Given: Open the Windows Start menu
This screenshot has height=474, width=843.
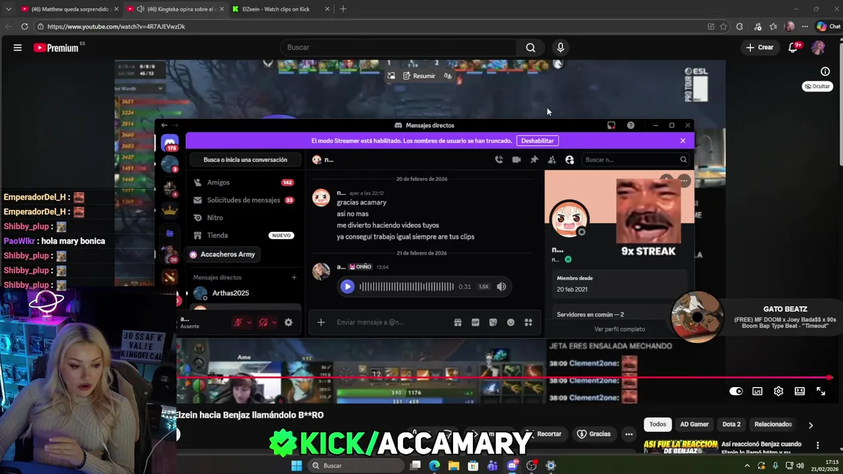Looking at the screenshot, I should [296, 465].
